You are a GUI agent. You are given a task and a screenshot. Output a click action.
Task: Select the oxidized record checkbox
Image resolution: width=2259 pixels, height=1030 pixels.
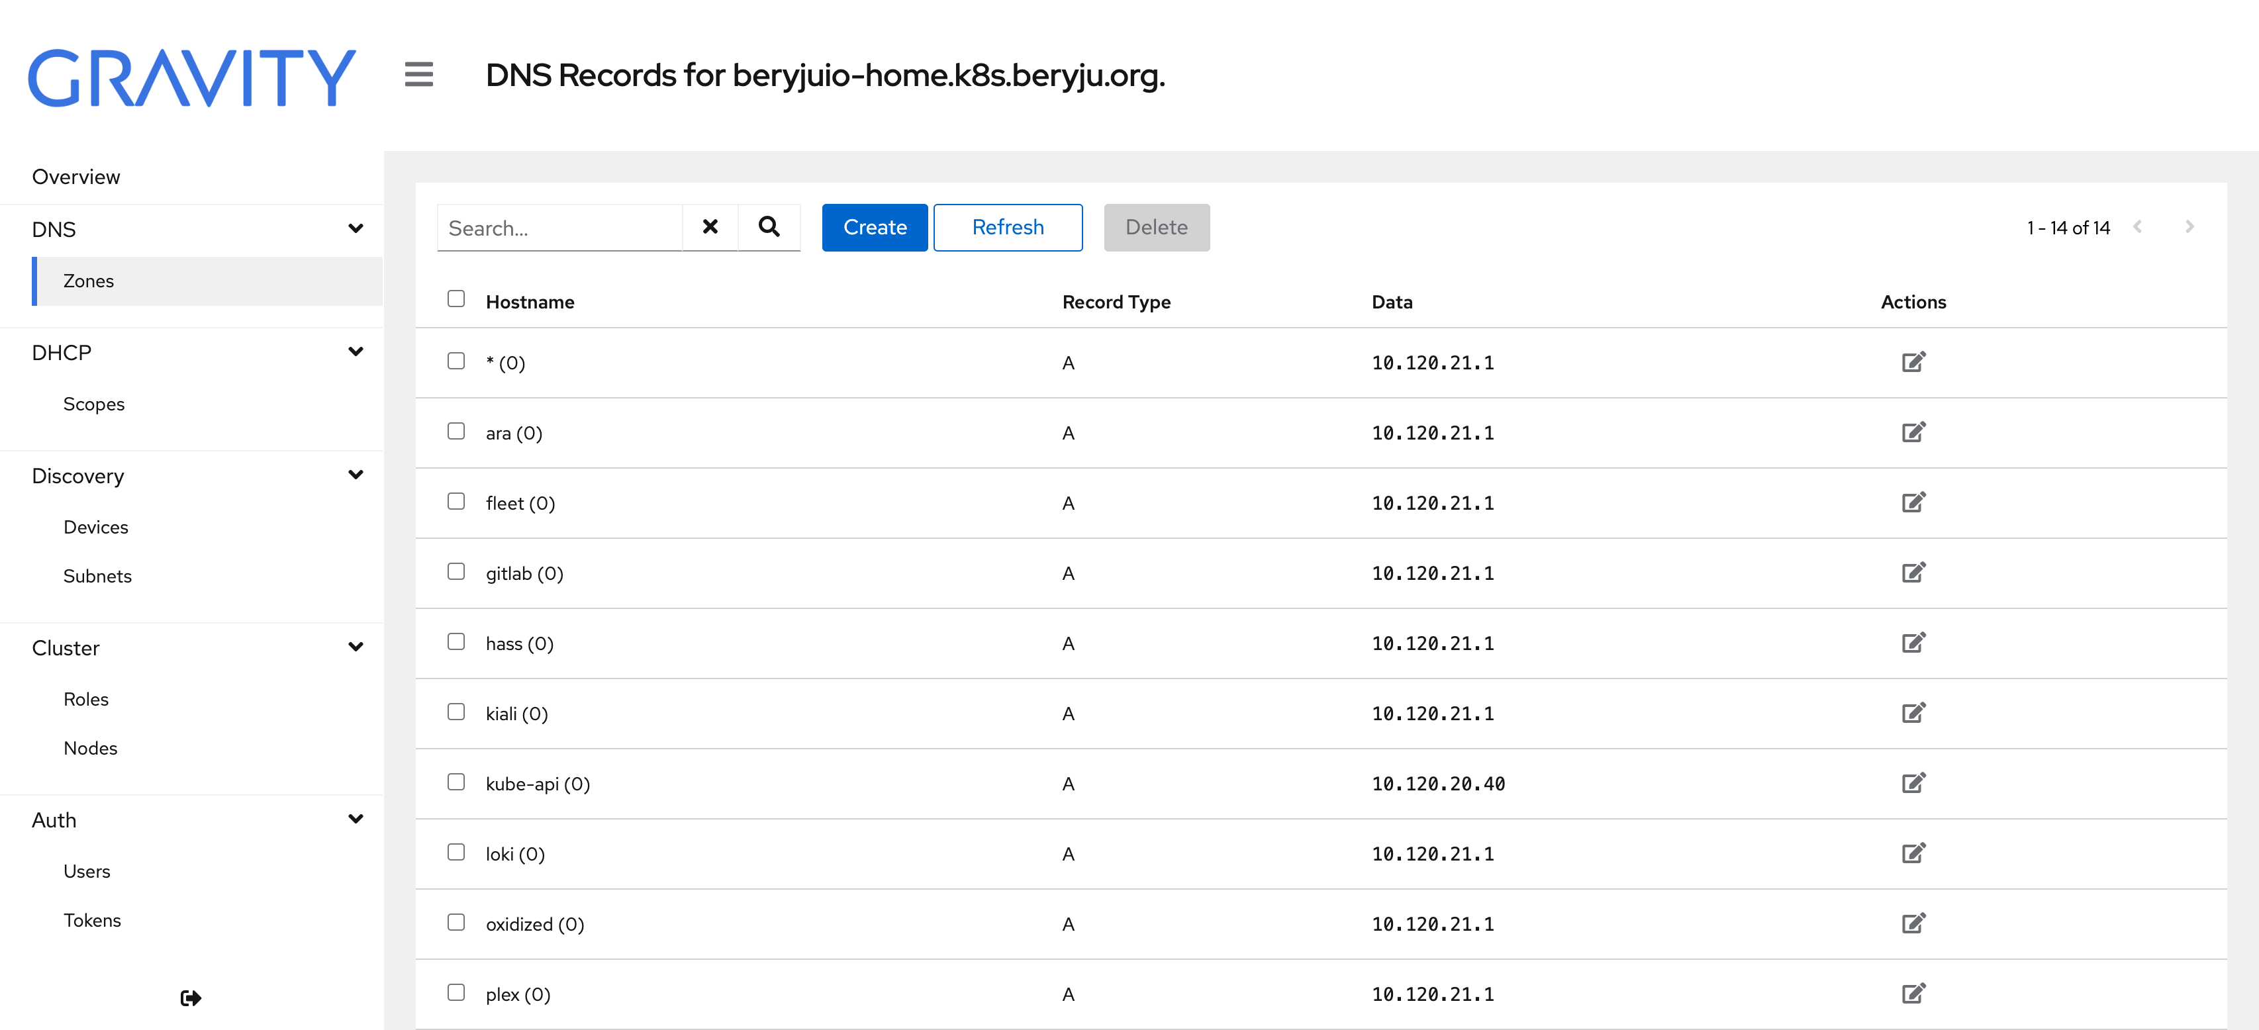coord(456,922)
